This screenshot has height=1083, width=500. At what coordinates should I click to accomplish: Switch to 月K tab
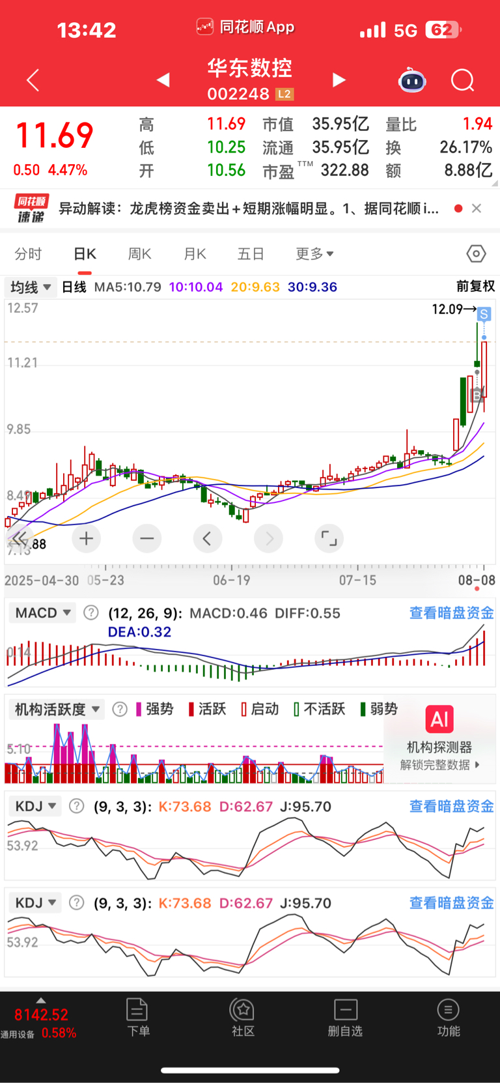tap(195, 253)
